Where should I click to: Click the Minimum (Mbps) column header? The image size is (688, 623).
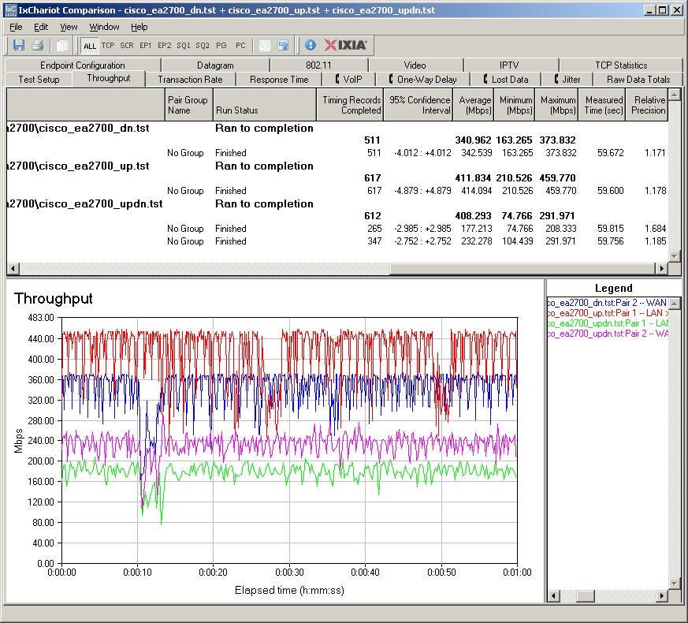click(515, 105)
